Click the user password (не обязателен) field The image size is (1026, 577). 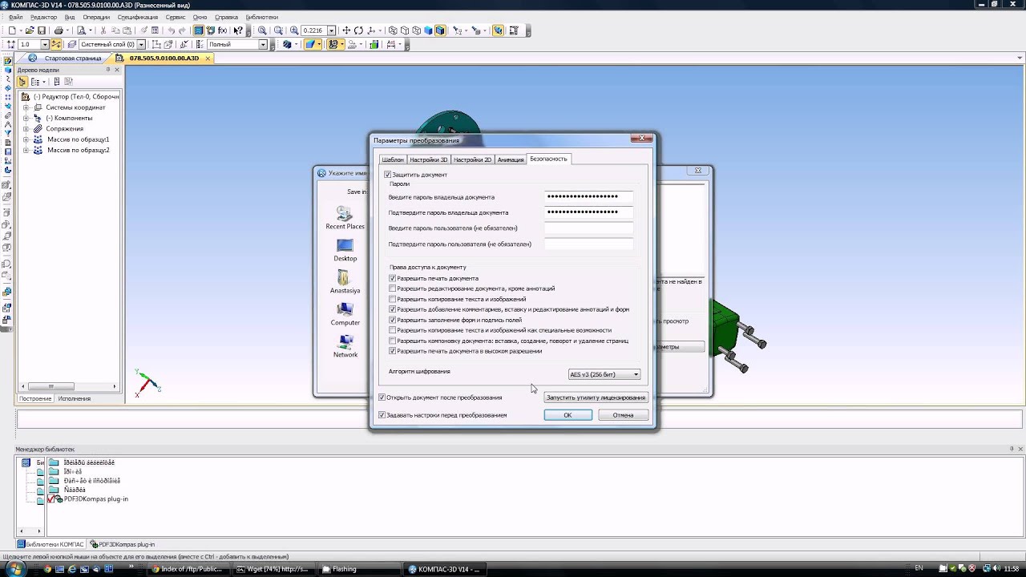(x=588, y=228)
